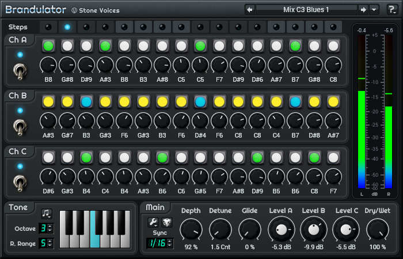Toggle Ch A step pad above A#3
This screenshot has width=403, height=259.
click(x=105, y=46)
